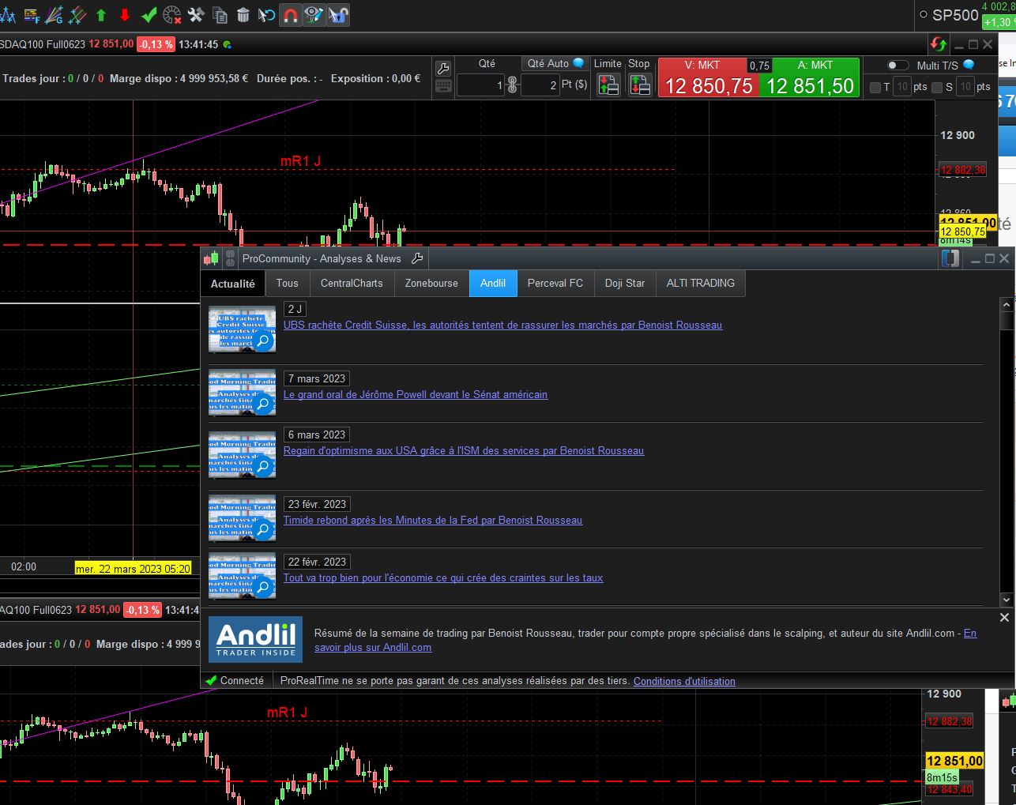1016x805 pixels.
Task: Place a red down arrow marker
Action: 125,15
